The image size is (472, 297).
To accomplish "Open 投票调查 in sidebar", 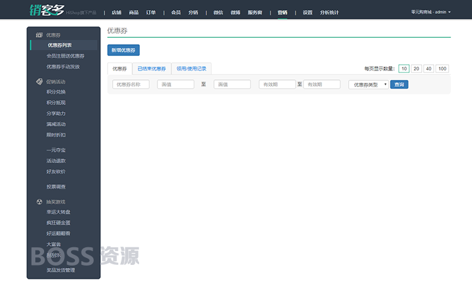I will click(x=56, y=186).
